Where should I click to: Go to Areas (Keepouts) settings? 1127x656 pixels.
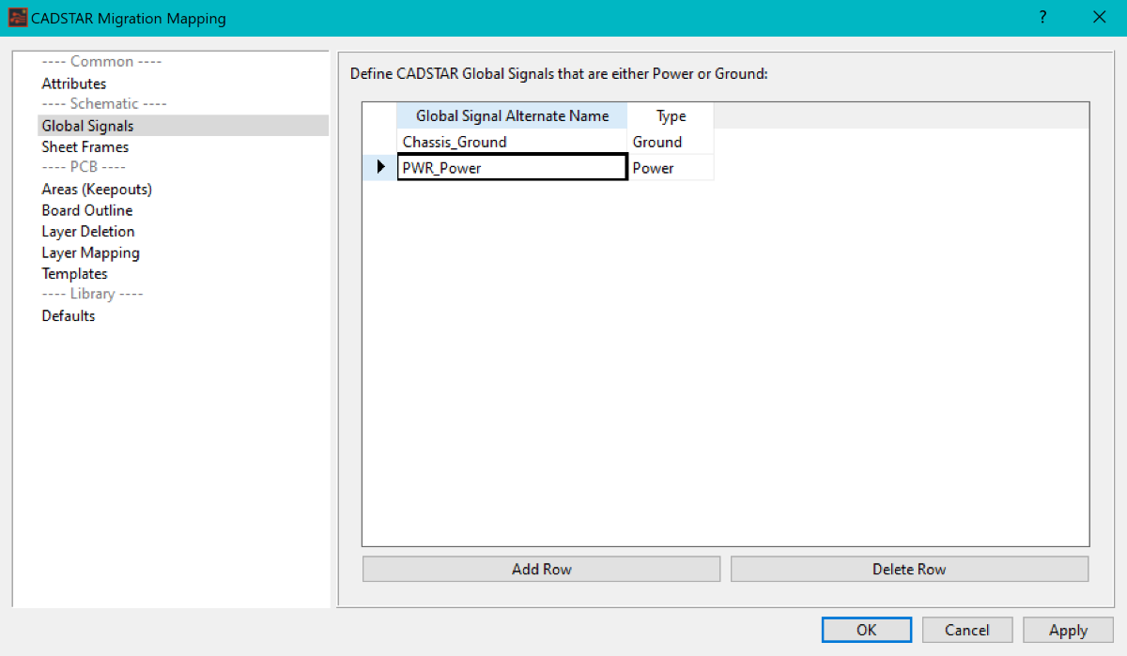click(97, 189)
